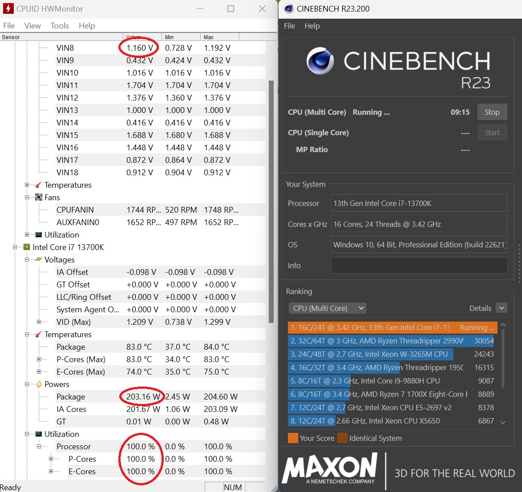
Task: Click the Identical System brown swatch
Action: click(342, 438)
